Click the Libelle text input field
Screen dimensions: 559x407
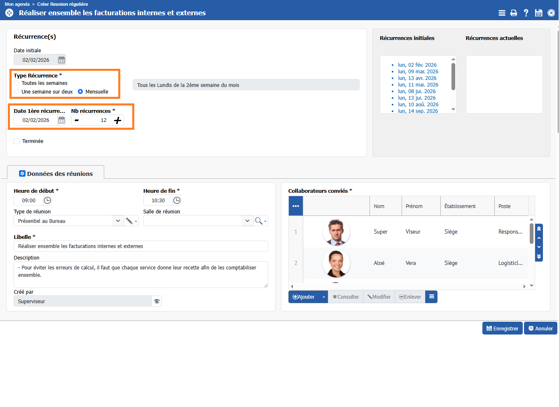tap(140, 246)
